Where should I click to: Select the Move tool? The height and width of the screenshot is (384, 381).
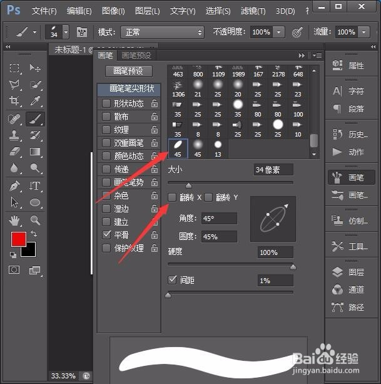pyautogui.click(x=35, y=68)
